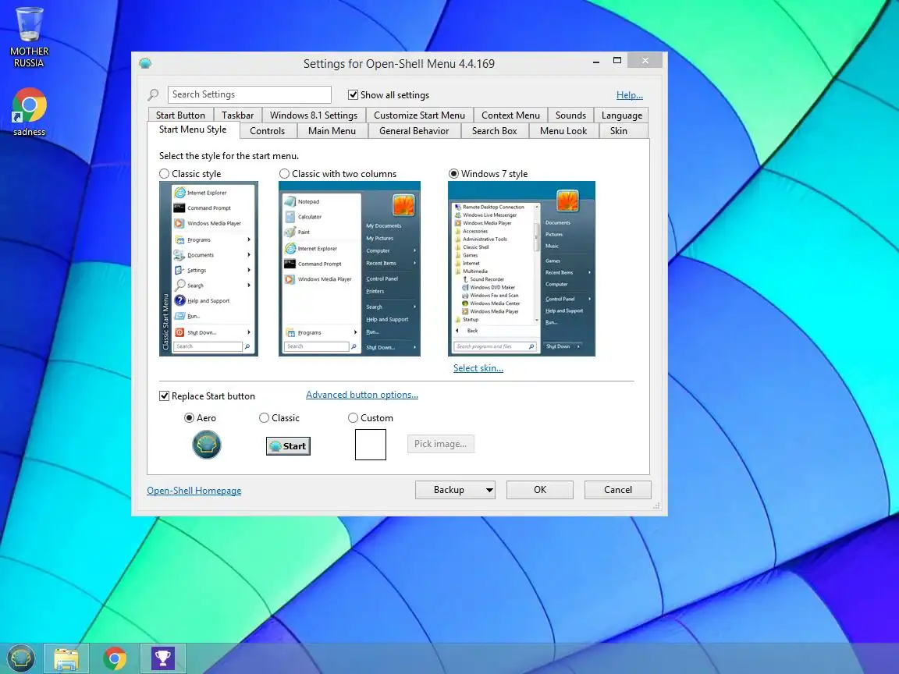Switch to the Main Menu tab

332,131
